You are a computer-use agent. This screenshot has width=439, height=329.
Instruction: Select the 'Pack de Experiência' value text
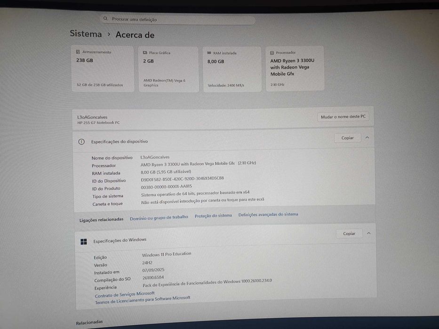[207, 283]
